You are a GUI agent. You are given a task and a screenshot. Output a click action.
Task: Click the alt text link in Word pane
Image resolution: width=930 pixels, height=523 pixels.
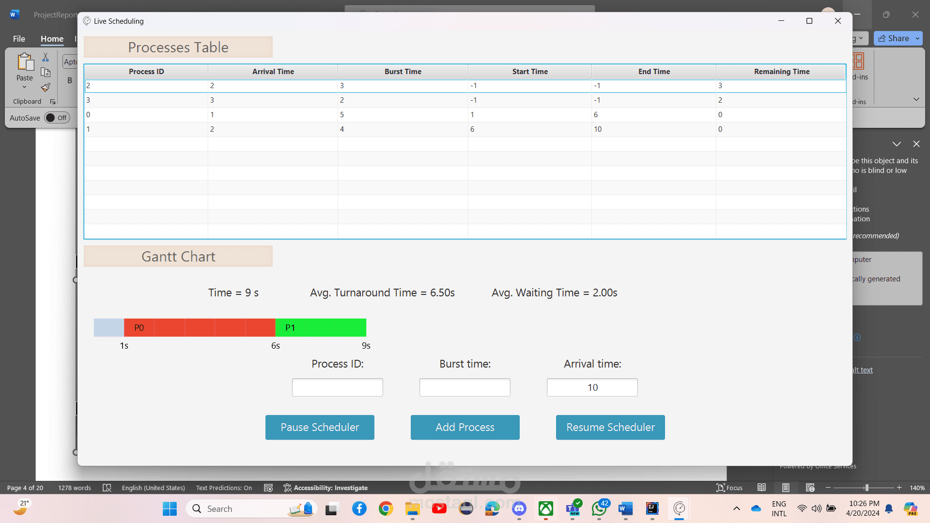tap(862, 370)
